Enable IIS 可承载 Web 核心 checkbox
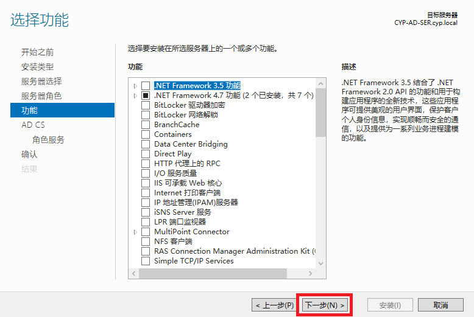474x317 pixels. (x=146, y=183)
